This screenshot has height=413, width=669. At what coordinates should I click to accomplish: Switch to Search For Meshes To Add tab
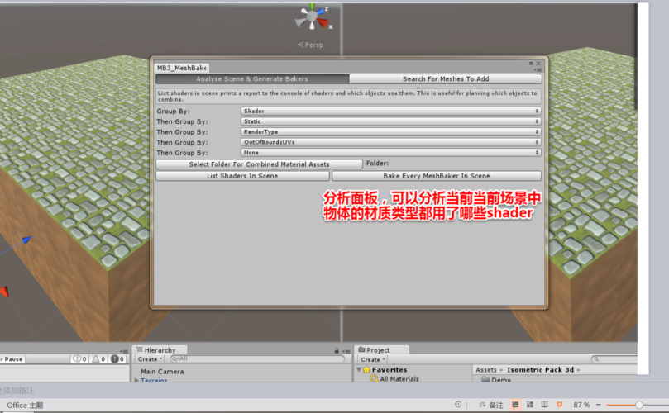point(446,78)
